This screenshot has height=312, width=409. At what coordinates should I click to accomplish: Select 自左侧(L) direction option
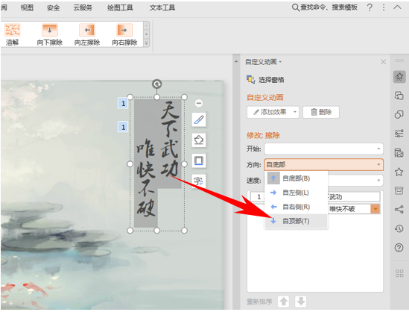[296, 193]
